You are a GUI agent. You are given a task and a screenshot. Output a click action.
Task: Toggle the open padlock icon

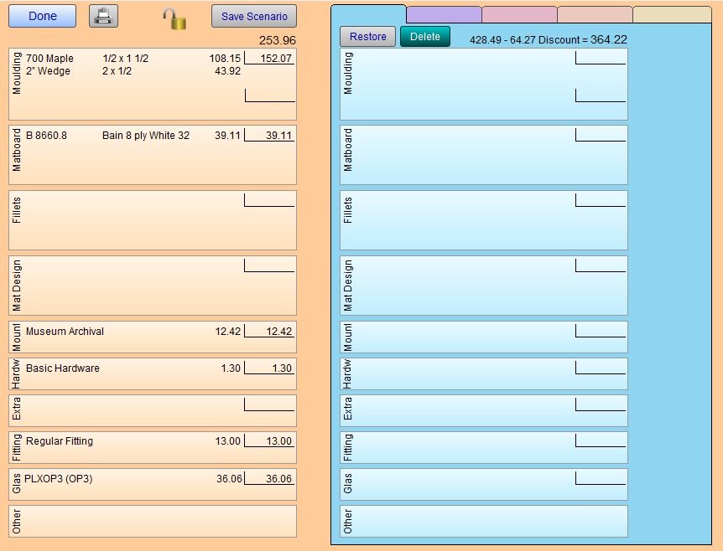point(174,19)
